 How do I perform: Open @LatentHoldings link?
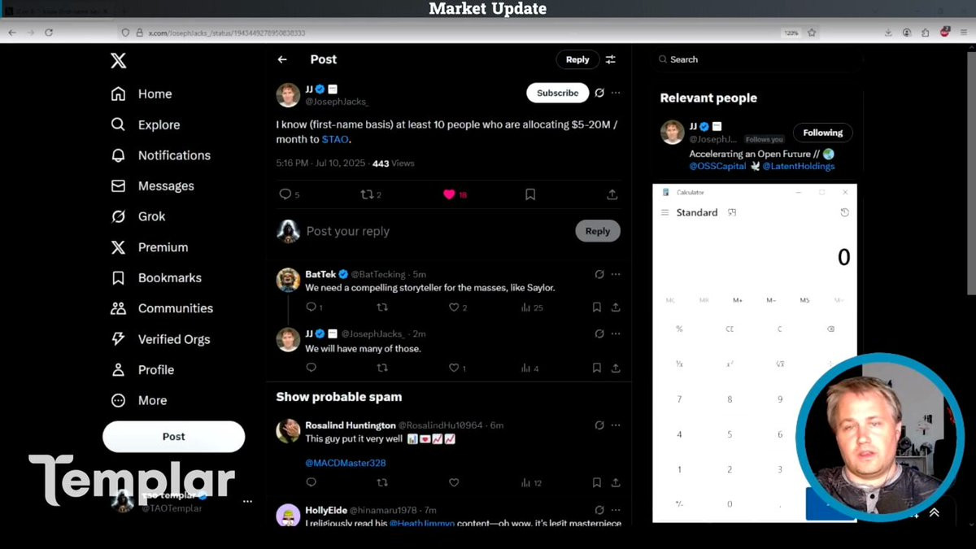[798, 166]
